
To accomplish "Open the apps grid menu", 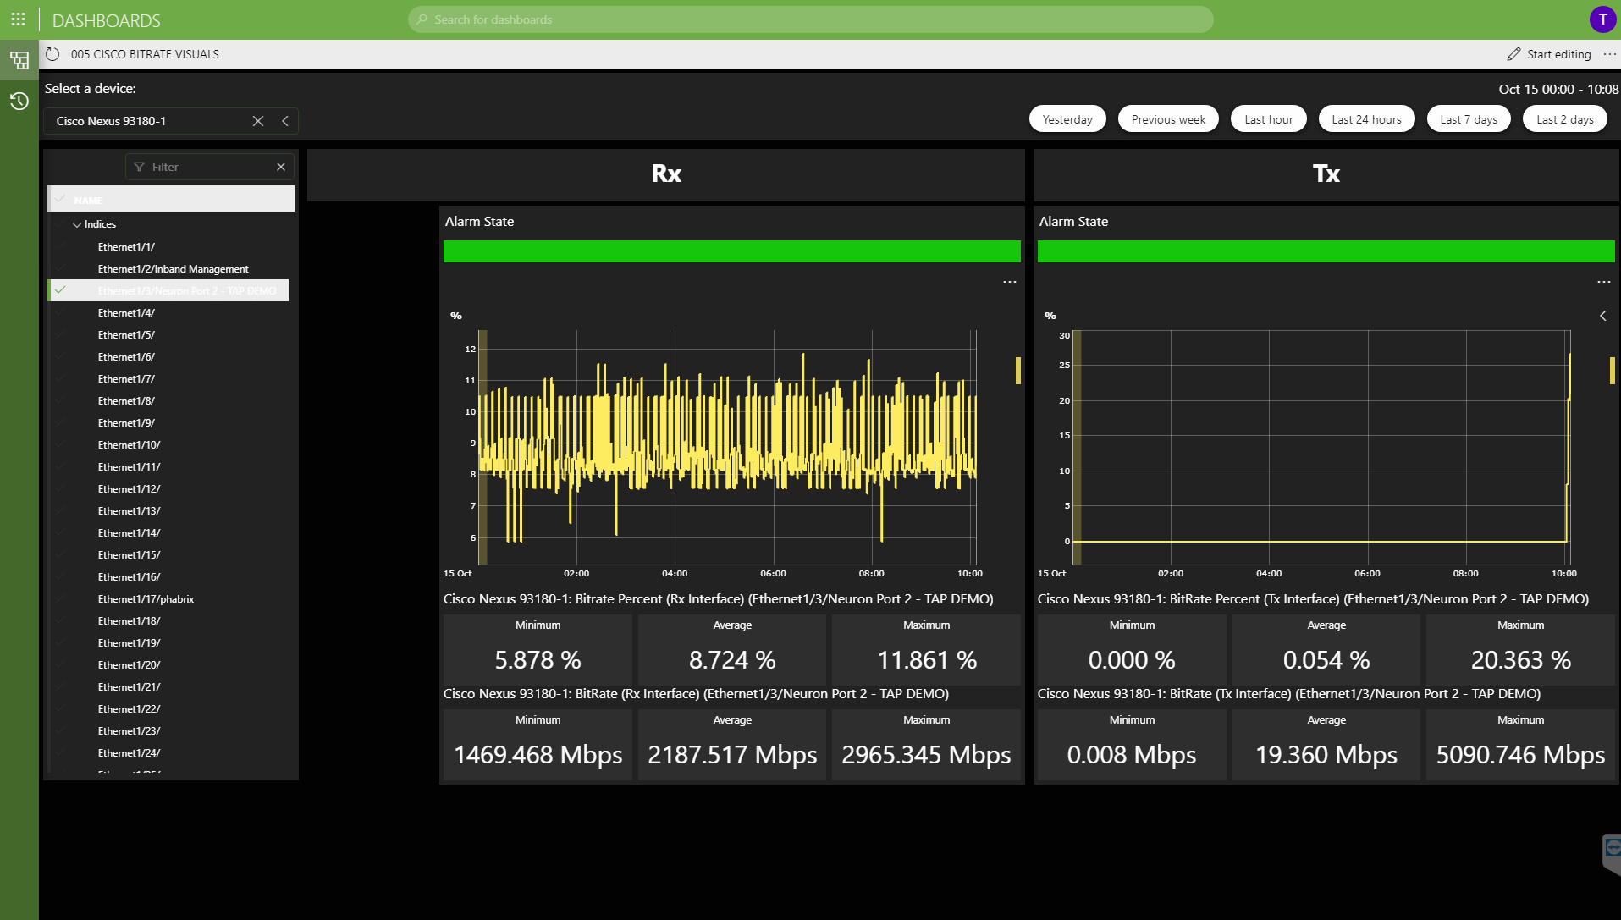I will tap(18, 19).
